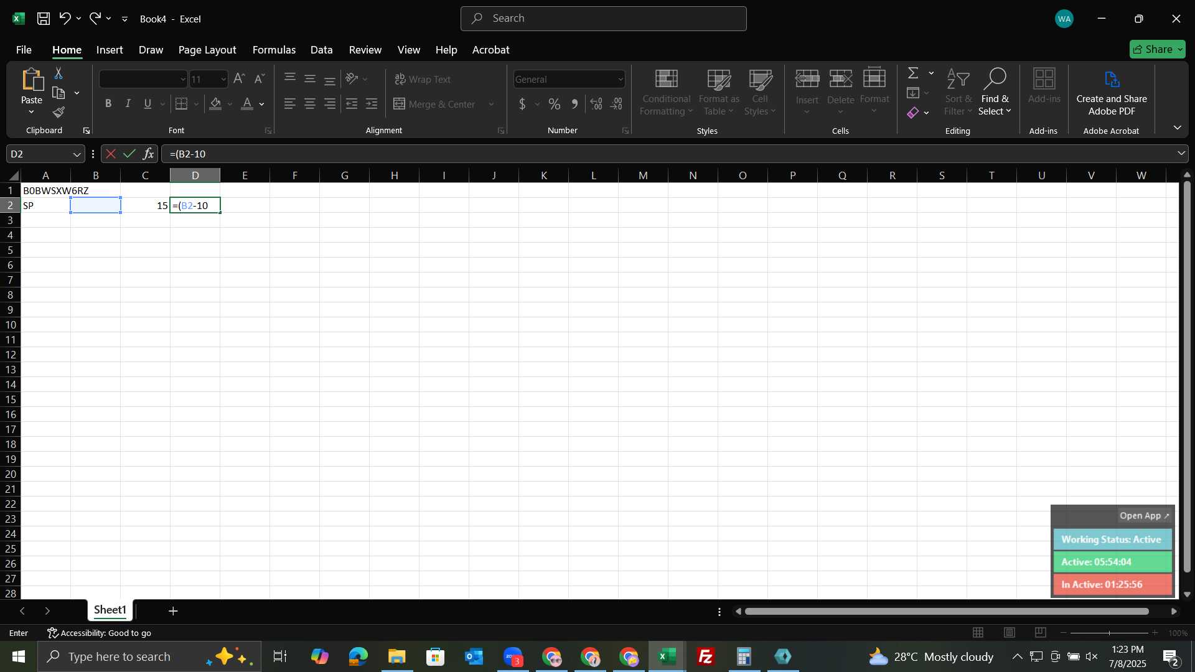Apply Percent Style format icon
The height and width of the screenshot is (672, 1195).
tap(554, 104)
